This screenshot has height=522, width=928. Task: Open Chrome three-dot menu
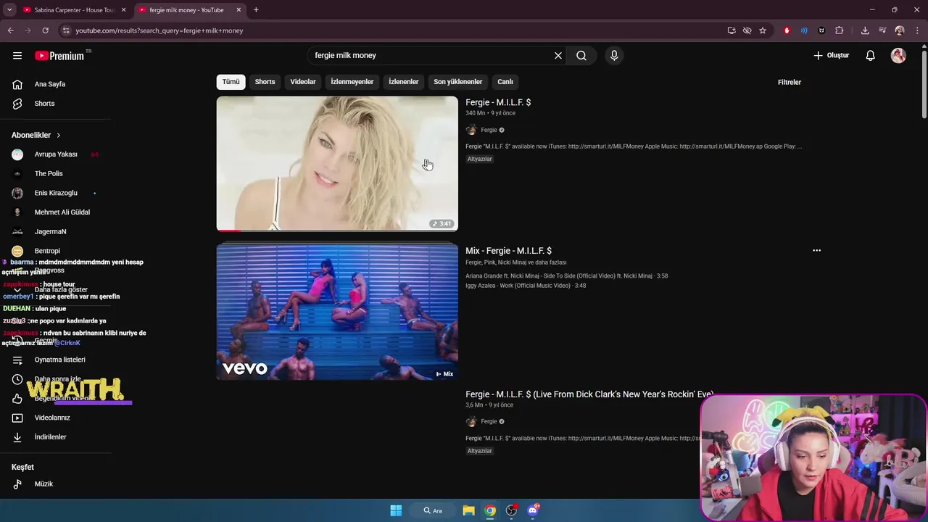(918, 30)
